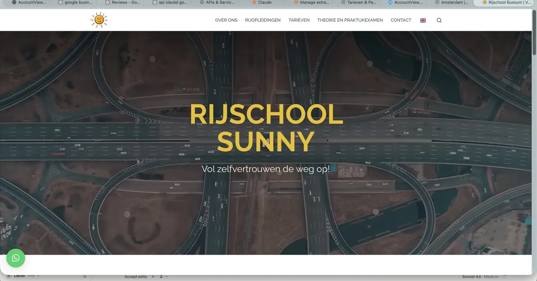
Task: Click the RIJSCHOOL SUNNY hero heading
Action: (x=266, y=128)
